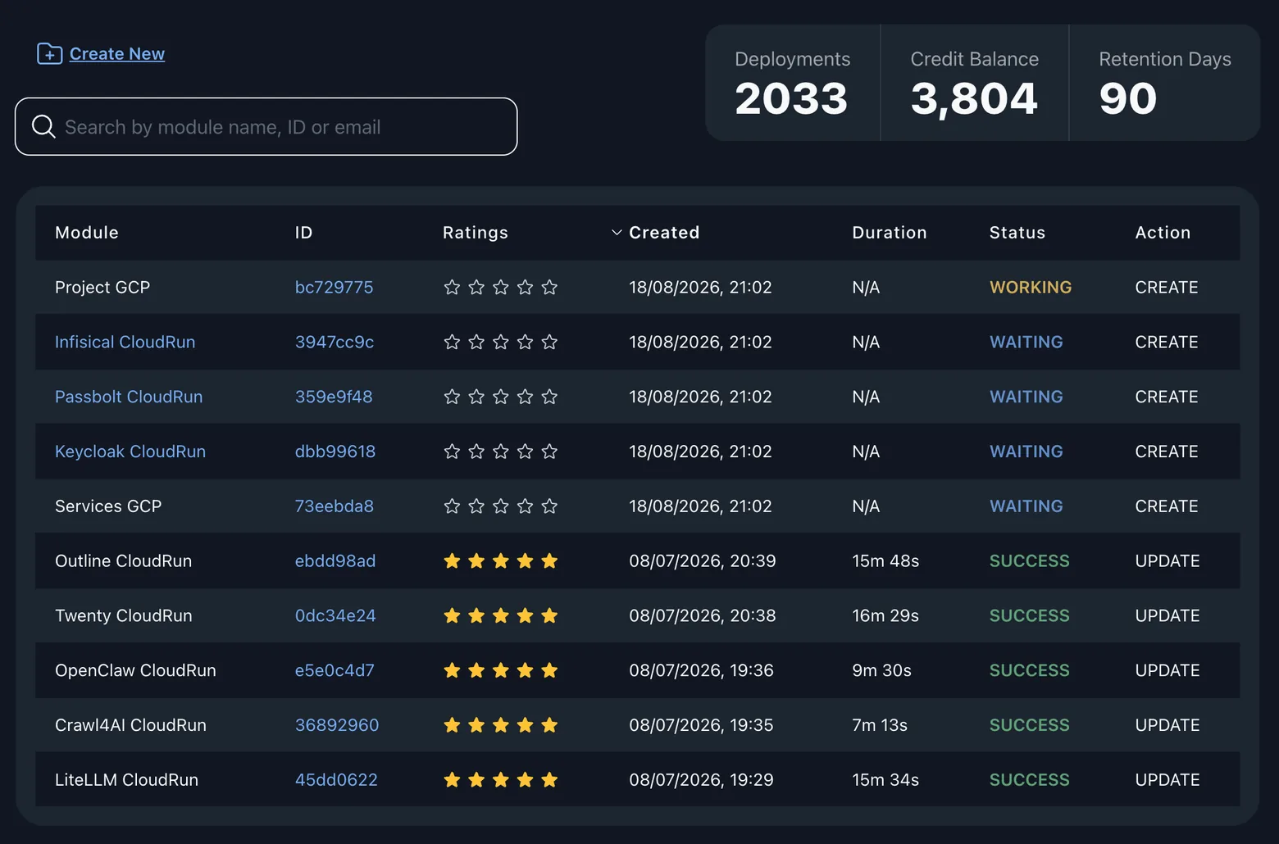Click OpenClaw CloudRun's second filled star

click(x=476, y=670)
